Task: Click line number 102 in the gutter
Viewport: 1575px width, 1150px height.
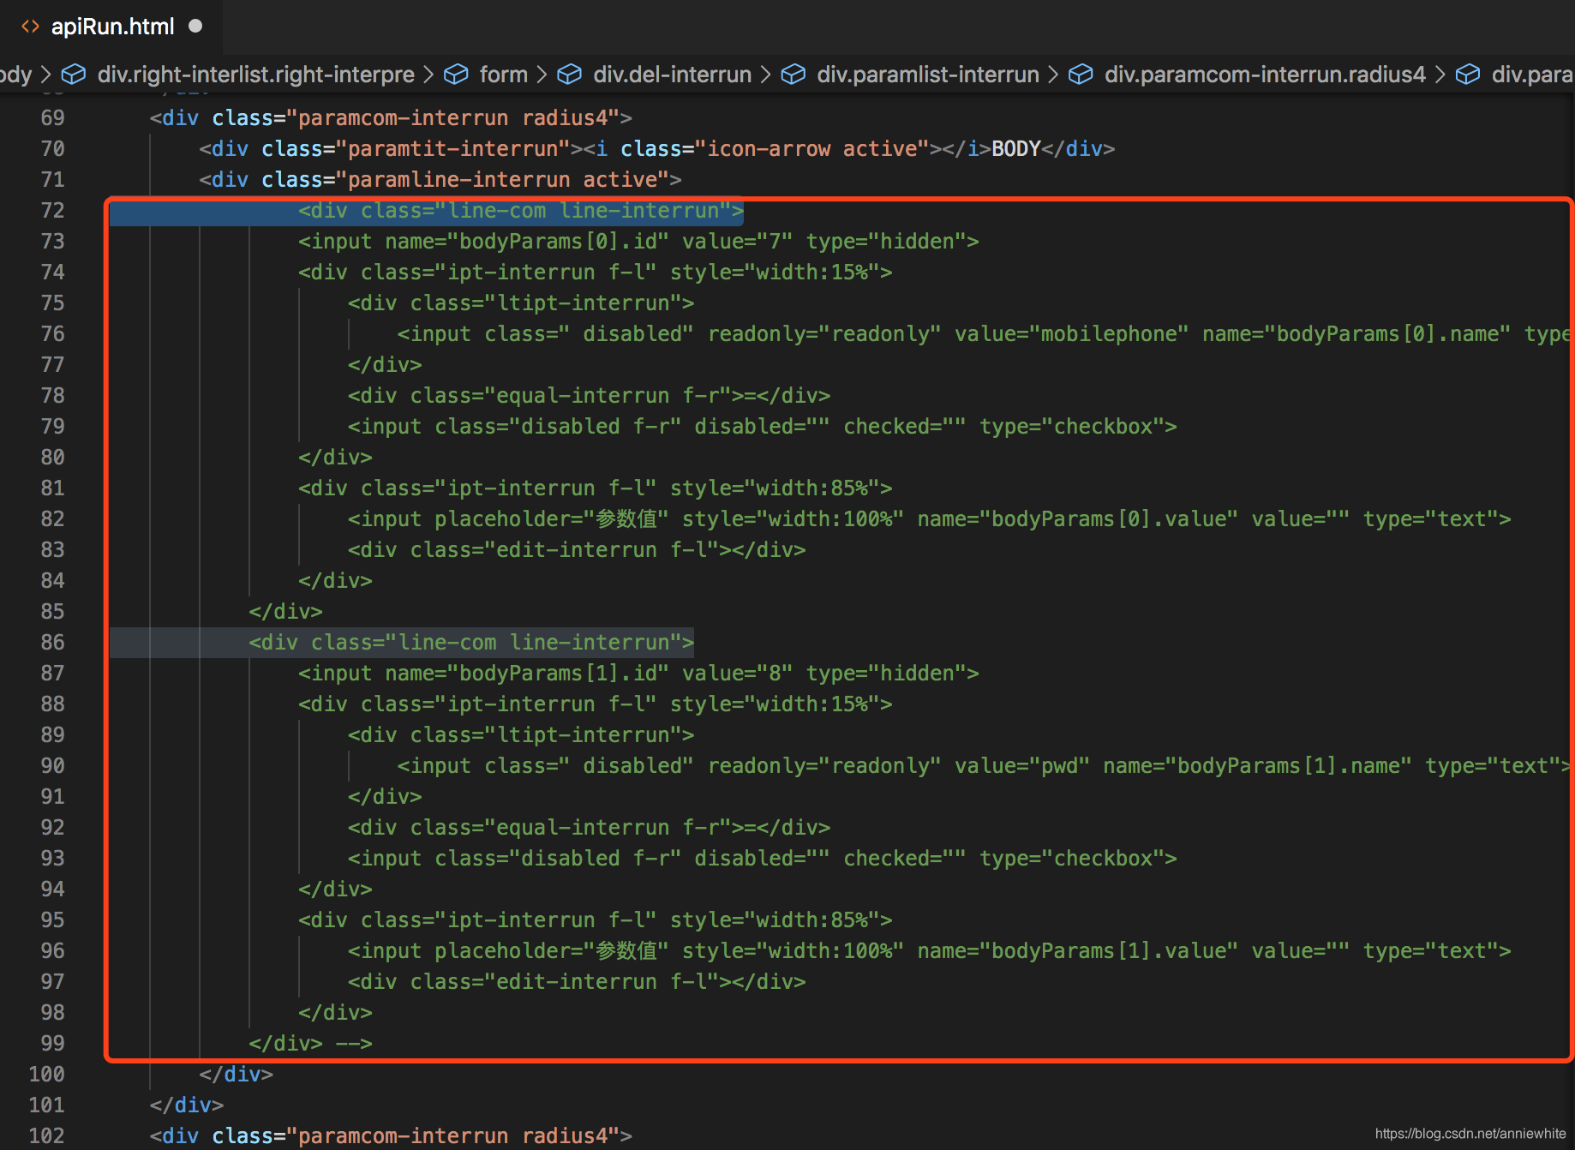Action: (46, 1136)
